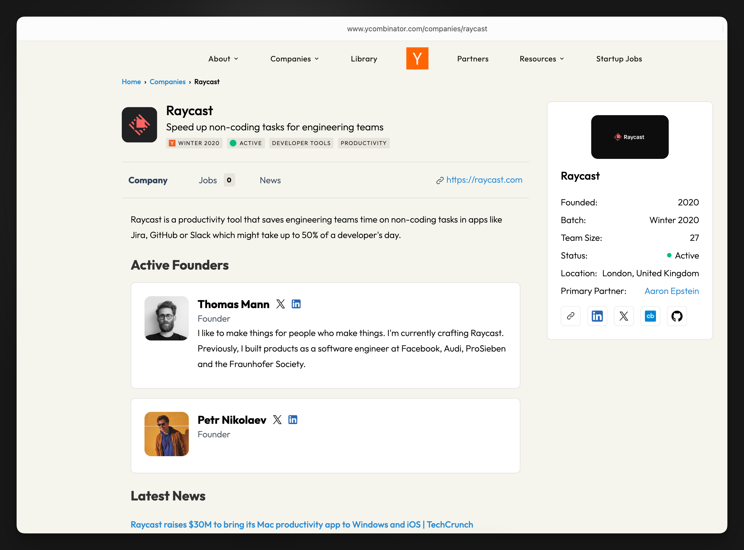
Task: Open the GitHub icon in sidebar card
Action: 676,316
